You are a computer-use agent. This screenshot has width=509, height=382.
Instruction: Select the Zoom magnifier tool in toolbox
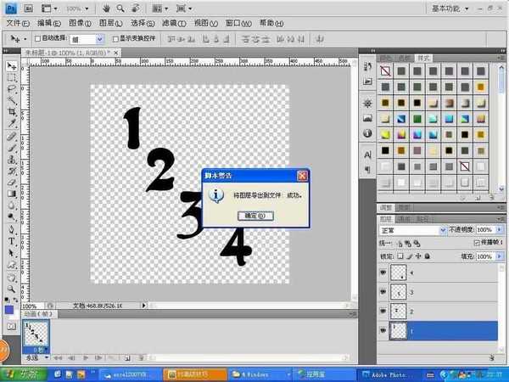click(x=12, y=289)
